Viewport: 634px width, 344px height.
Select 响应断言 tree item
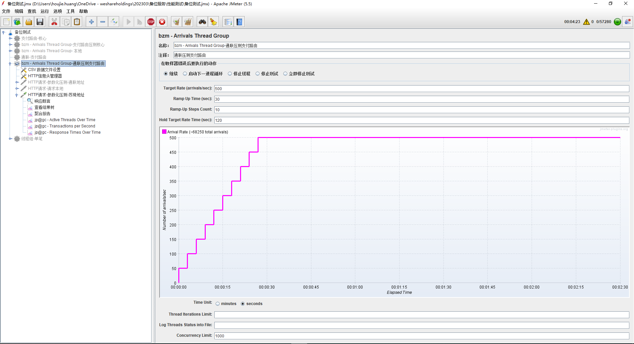pyautogui.click(x=42, y=101)
